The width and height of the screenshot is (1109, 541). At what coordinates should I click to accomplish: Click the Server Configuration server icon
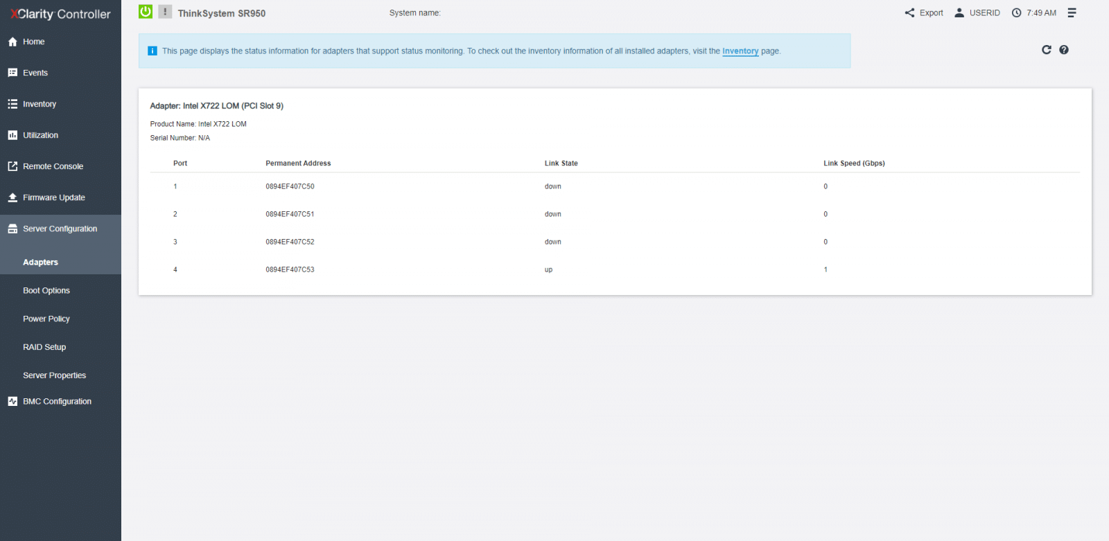12,229
